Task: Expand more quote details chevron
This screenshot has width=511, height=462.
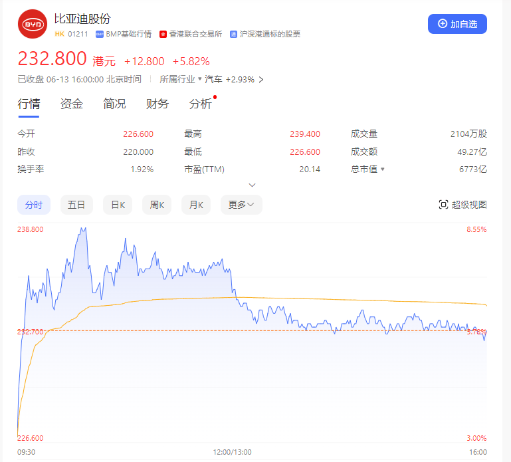Action: 252,185
